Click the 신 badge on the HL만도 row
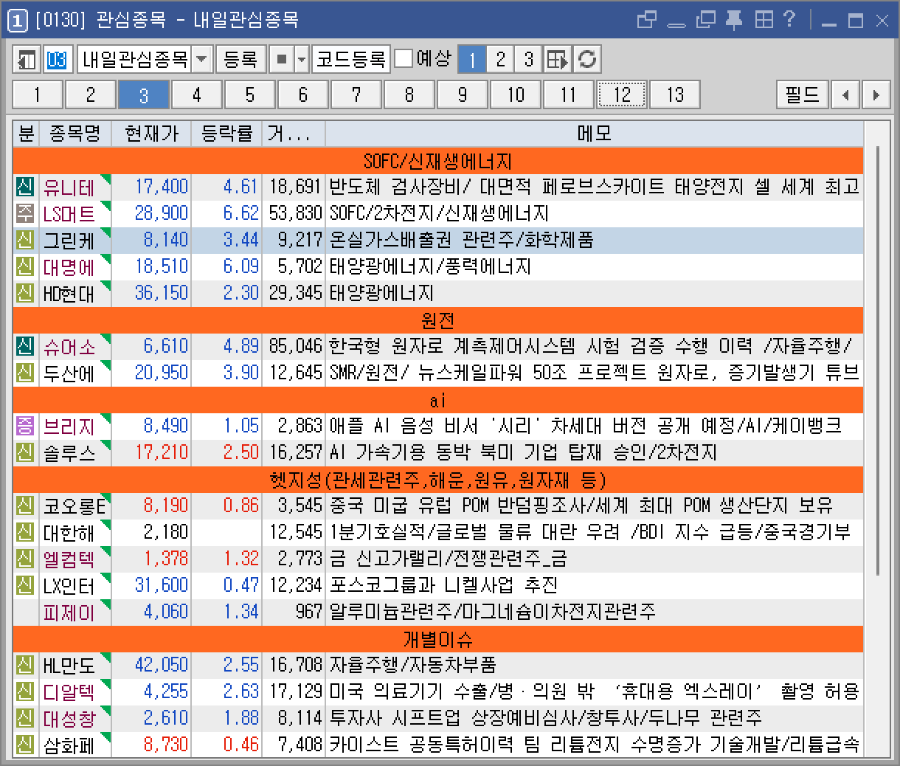900x766 pixels. click(x=25, y=665)
